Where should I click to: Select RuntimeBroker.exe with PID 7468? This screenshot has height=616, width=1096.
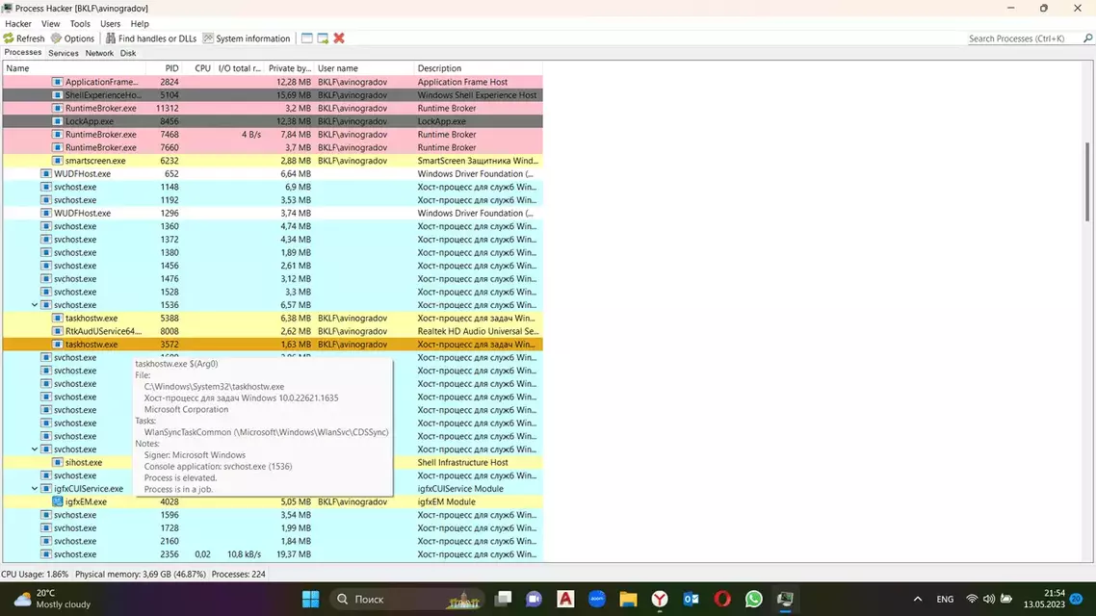point(273,134)
